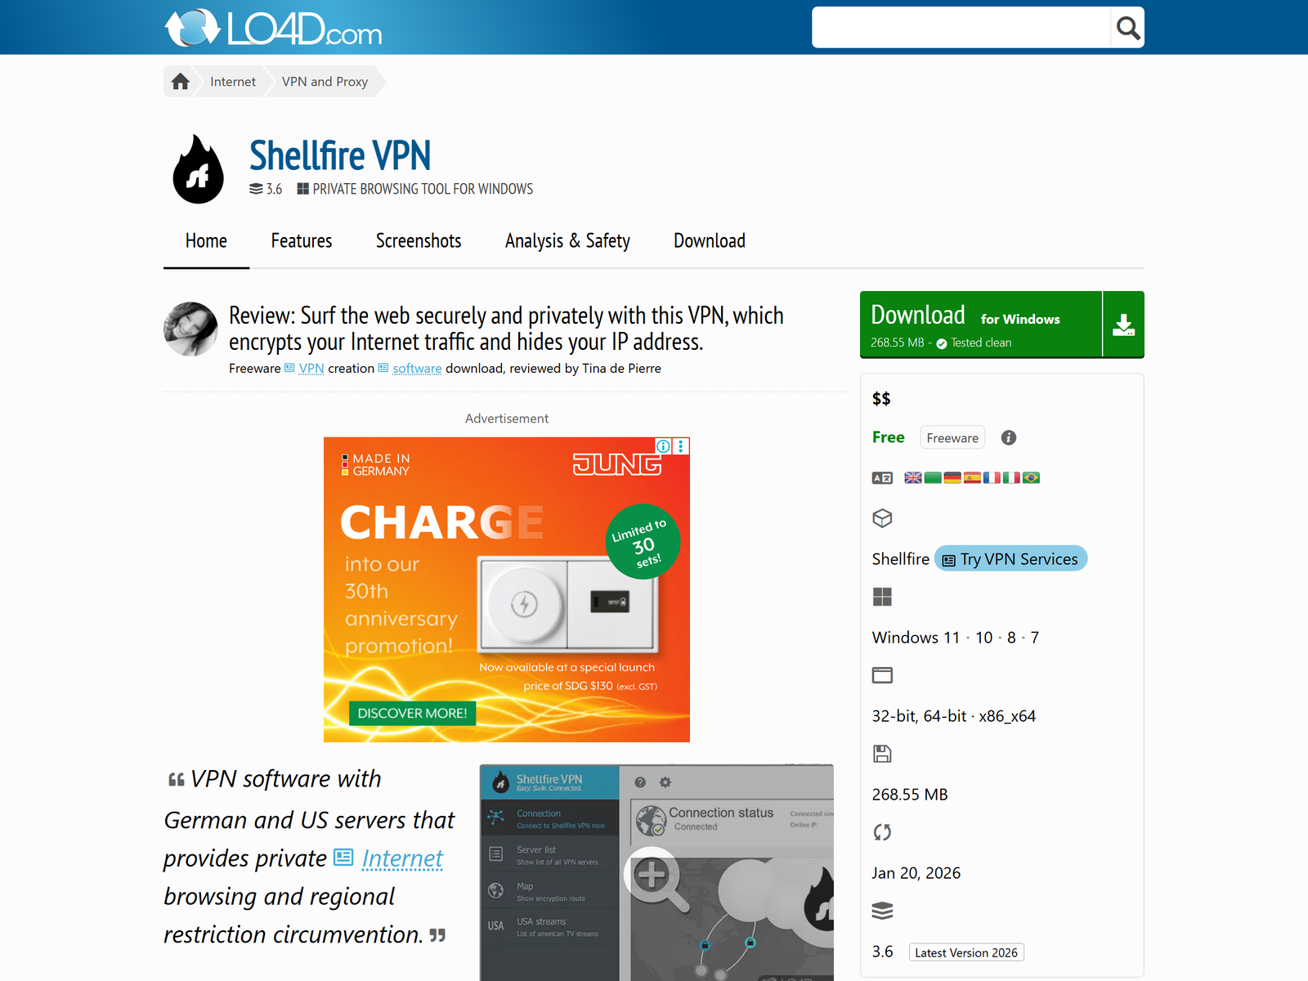
Task: Follow the Internet link in the quote
Action: click(x=402, y=858)
